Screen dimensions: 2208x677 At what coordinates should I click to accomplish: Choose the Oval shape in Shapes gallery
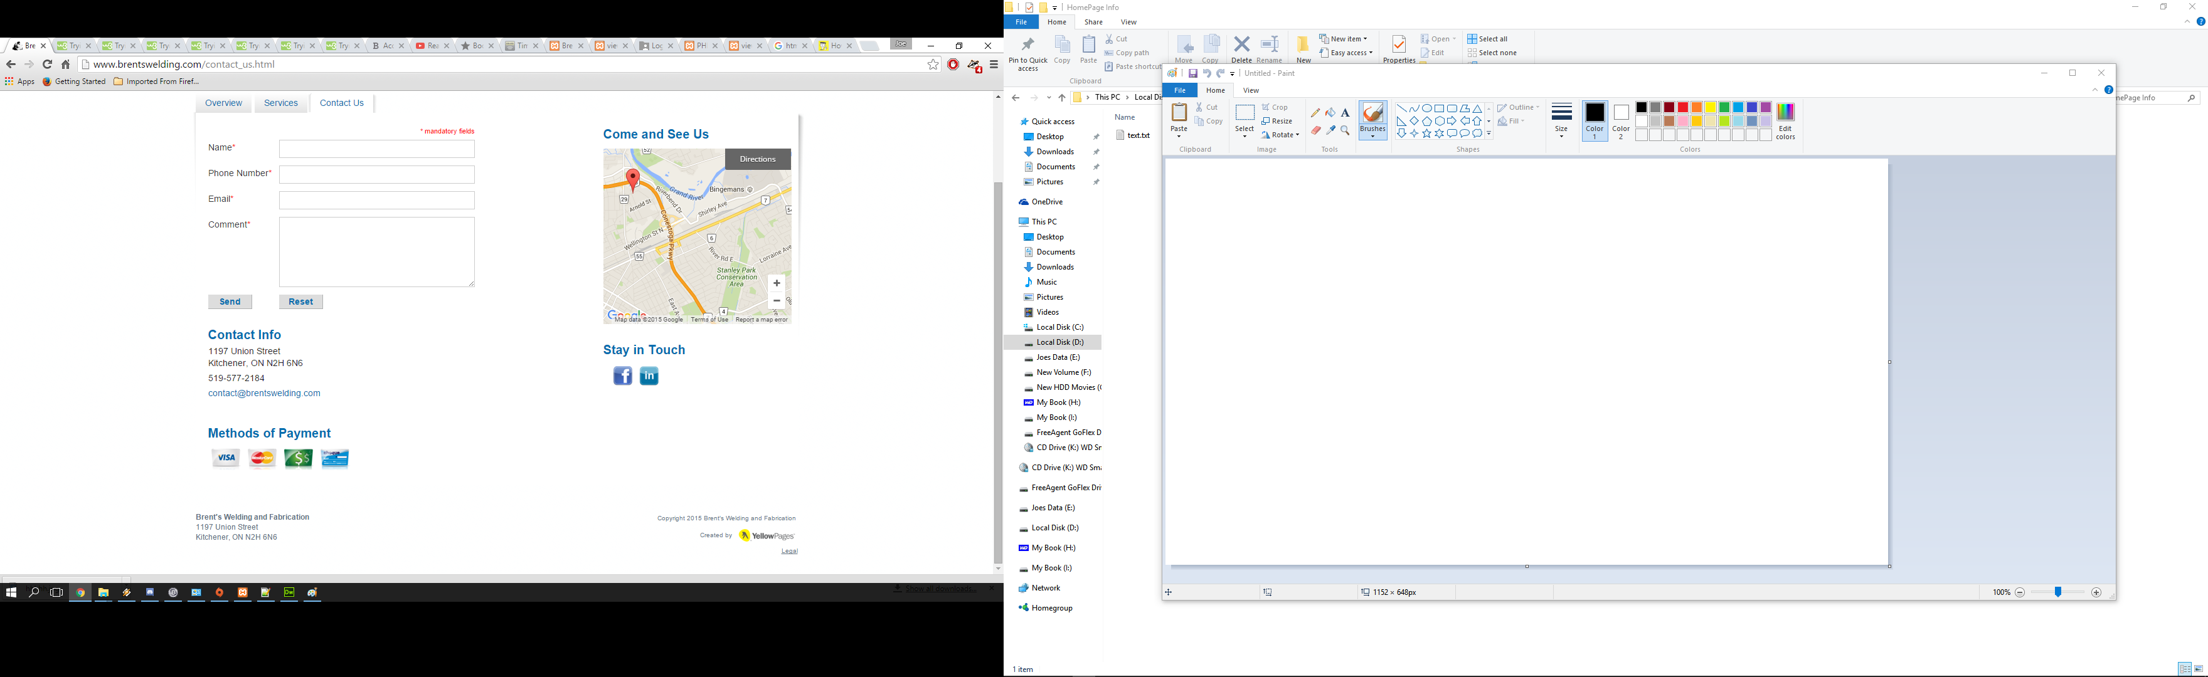tap(1427, 109)
